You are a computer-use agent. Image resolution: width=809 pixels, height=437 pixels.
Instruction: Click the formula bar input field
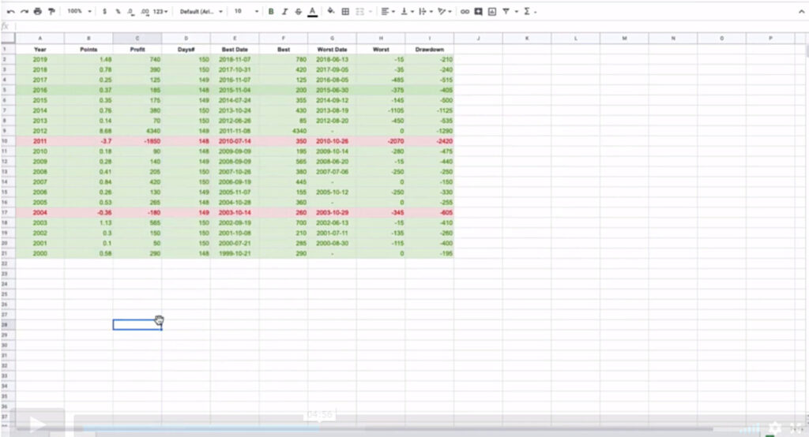point(410,26)
